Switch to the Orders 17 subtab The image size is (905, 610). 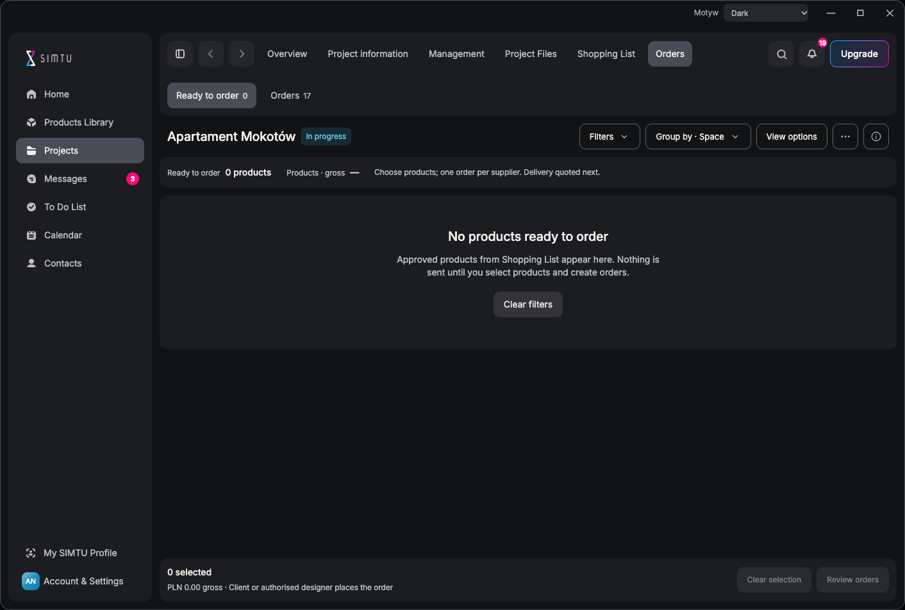(x=290, y=95)
